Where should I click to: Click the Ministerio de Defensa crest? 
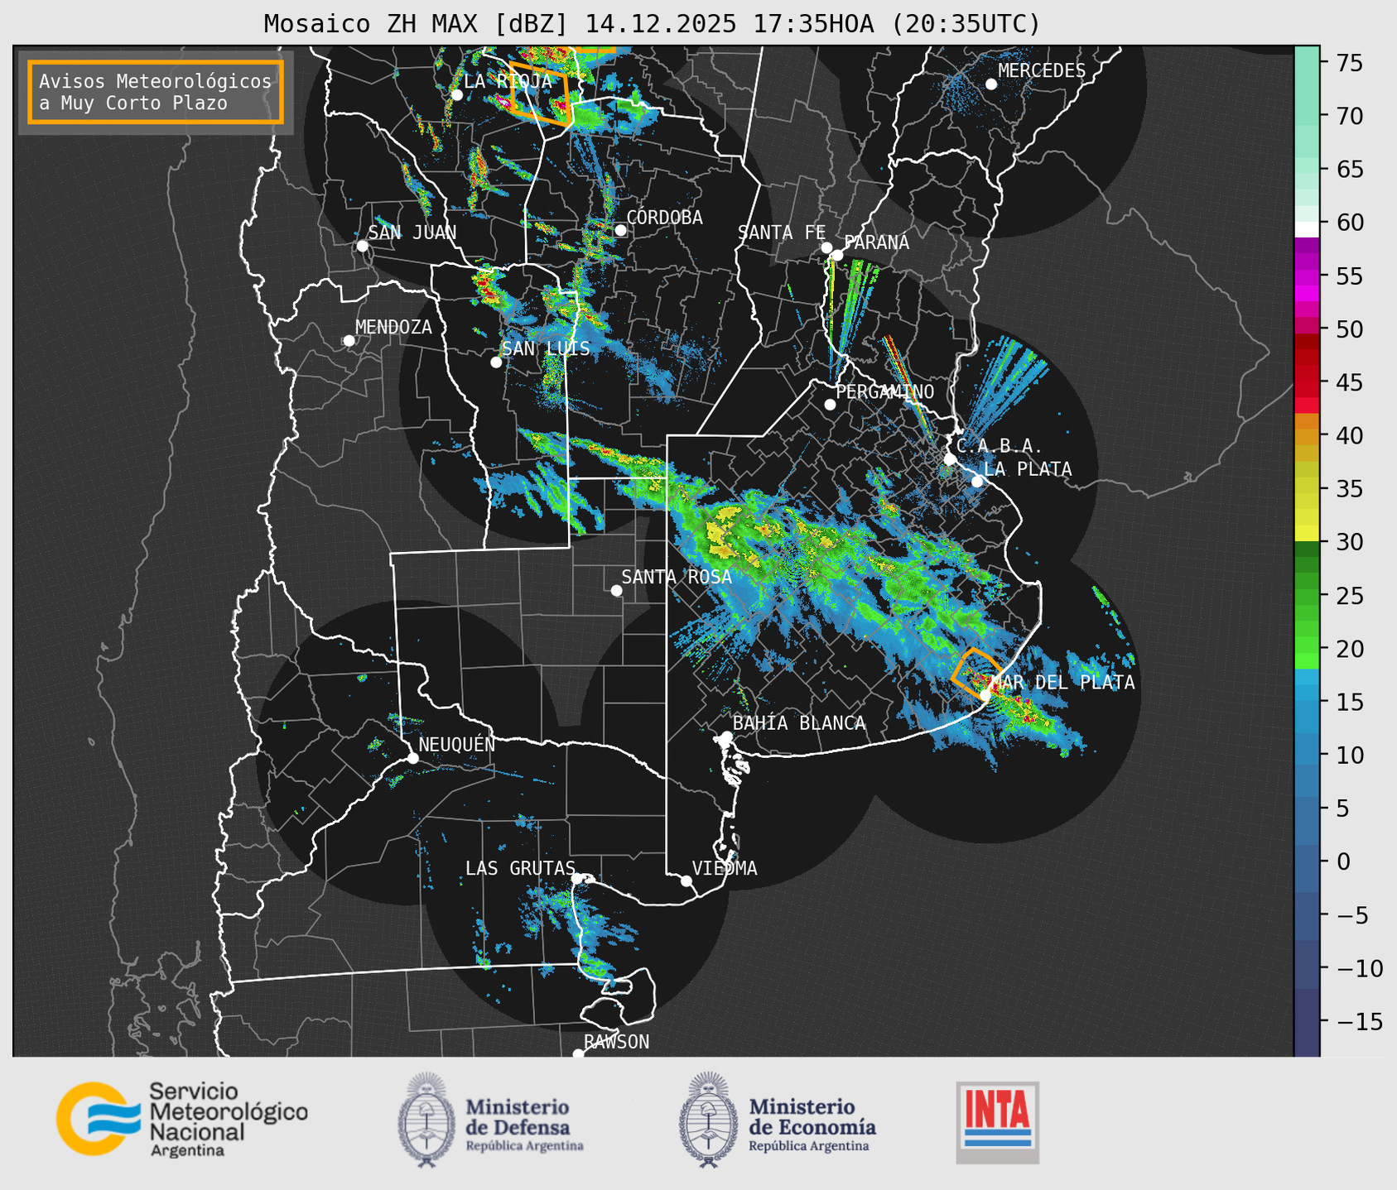[426, 1120]
